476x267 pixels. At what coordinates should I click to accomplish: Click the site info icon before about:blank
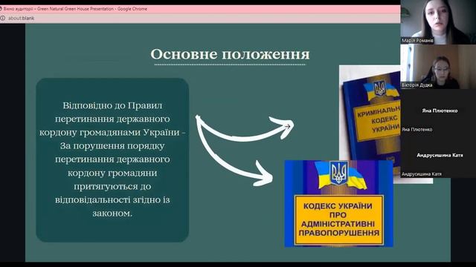pos(3,18)
